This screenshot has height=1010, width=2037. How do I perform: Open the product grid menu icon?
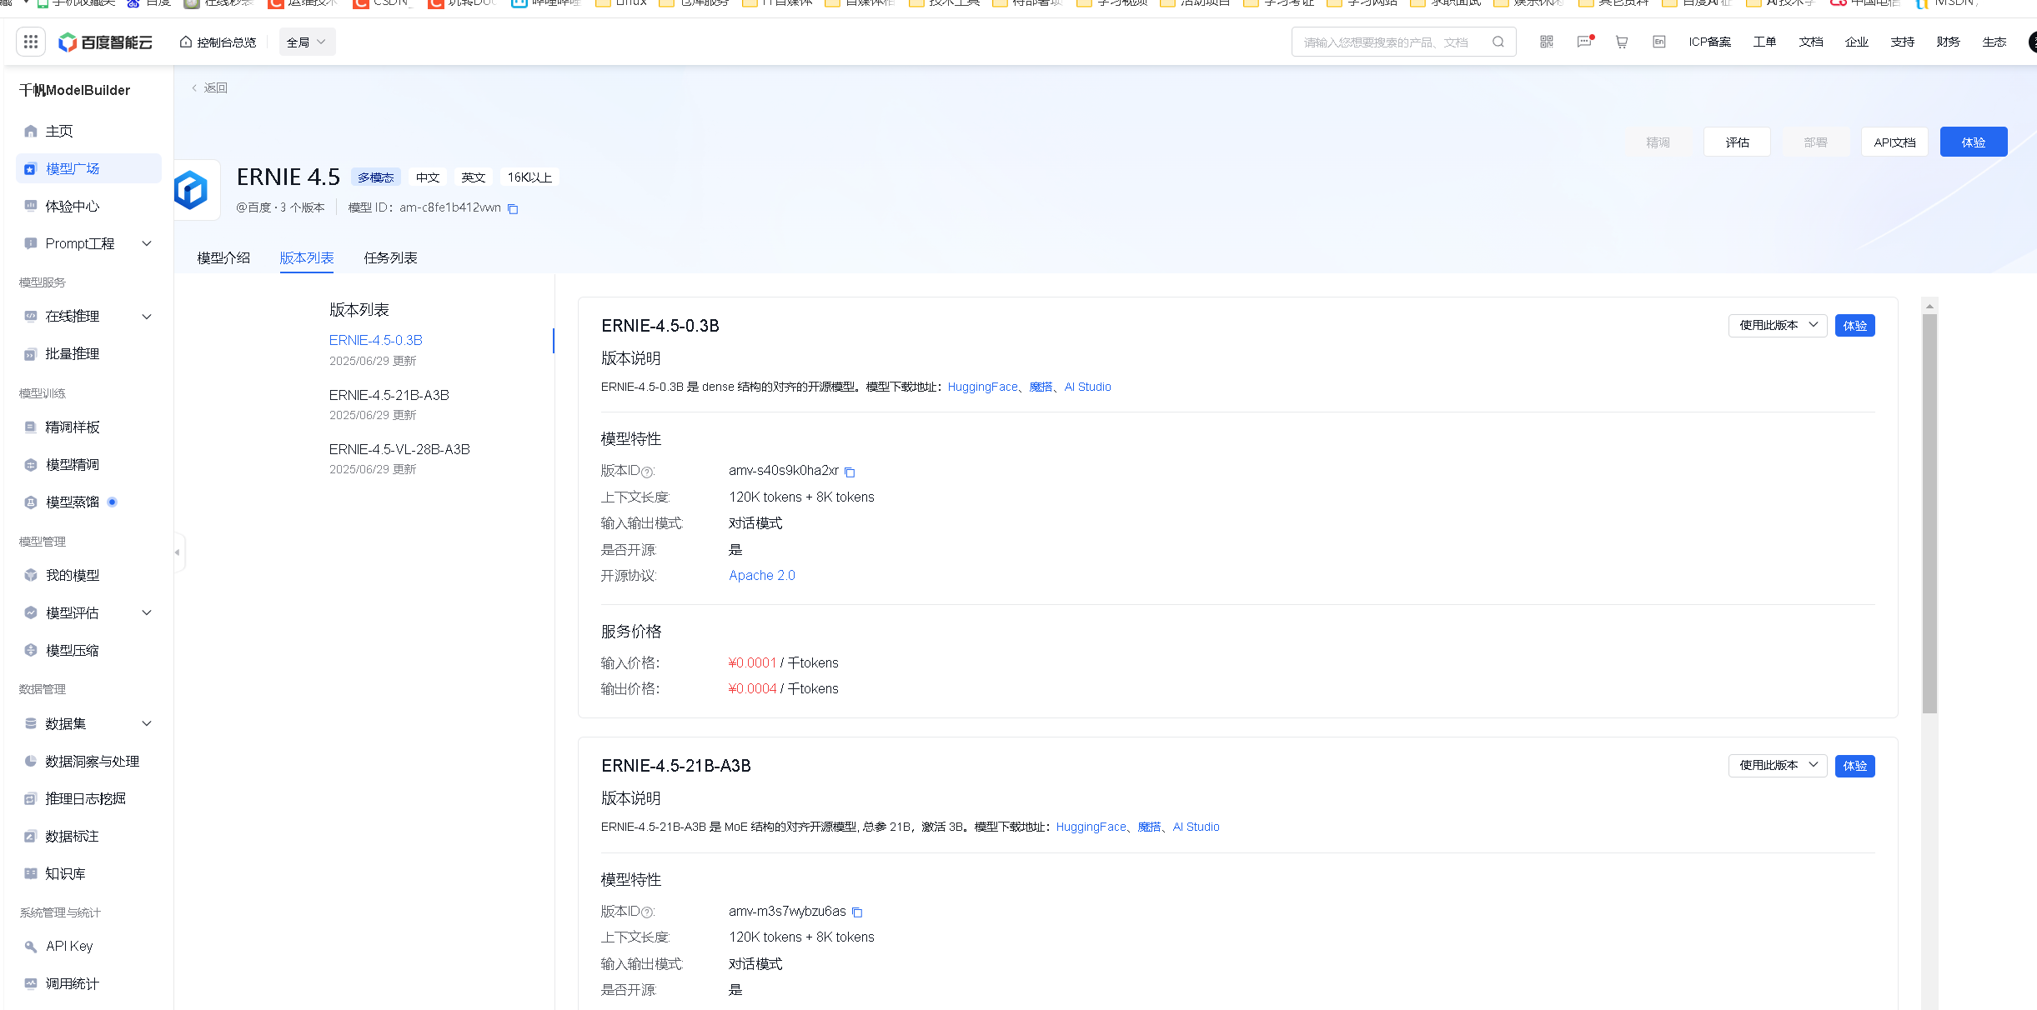click(31, 42)
